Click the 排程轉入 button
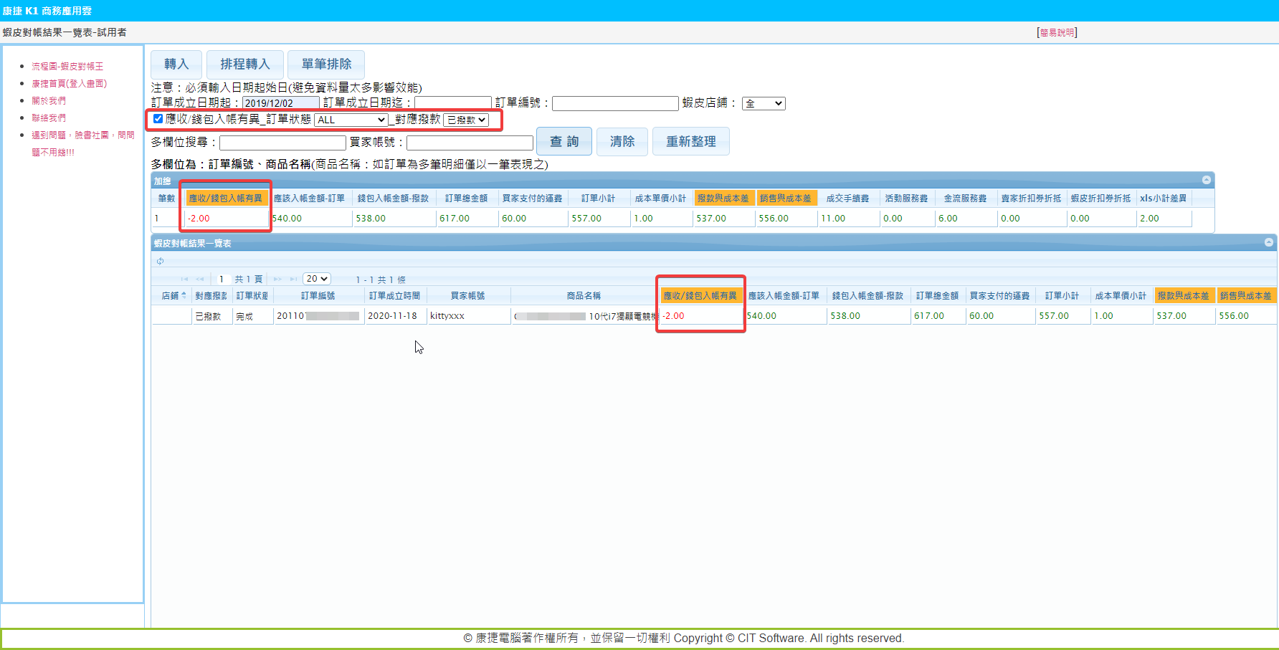 pos(244,64)
